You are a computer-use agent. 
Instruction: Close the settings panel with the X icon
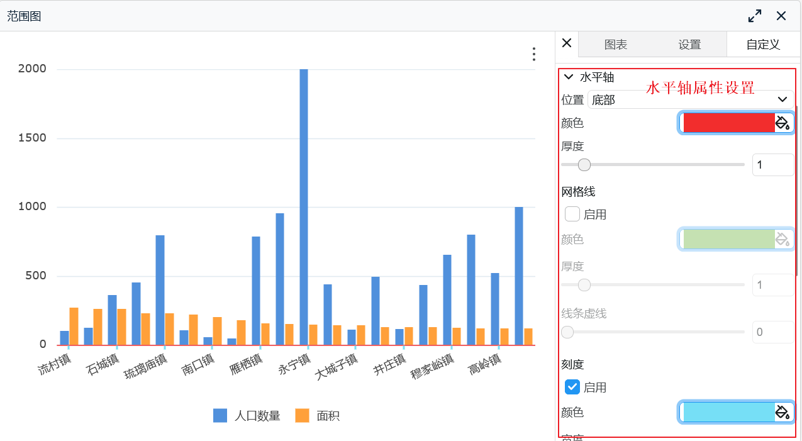(x=566, y=43)
